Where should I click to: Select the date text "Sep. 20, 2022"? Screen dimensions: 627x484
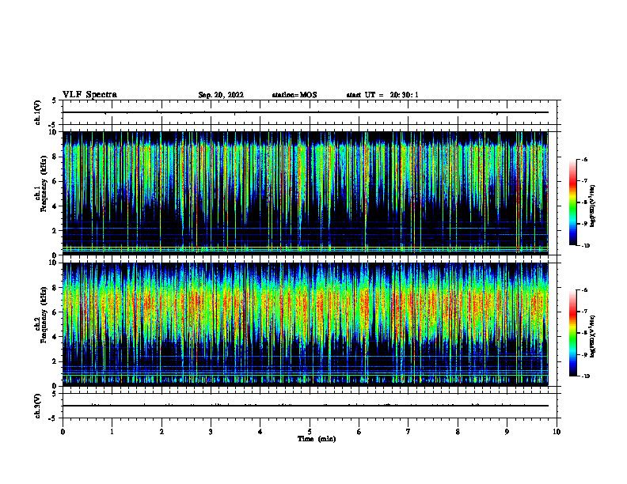pyautogui.click(x=221, y=95)
